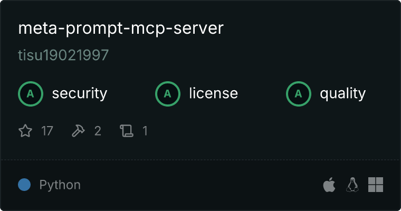Click the Linux penguin platform icon
The height and width of the screenshot is (211, 401).
coord(352,185)
